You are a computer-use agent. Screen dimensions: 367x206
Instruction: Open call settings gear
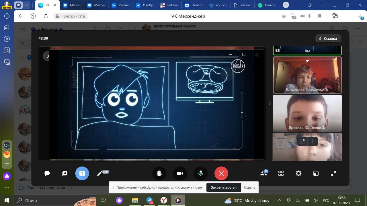(x=298, y=173)
